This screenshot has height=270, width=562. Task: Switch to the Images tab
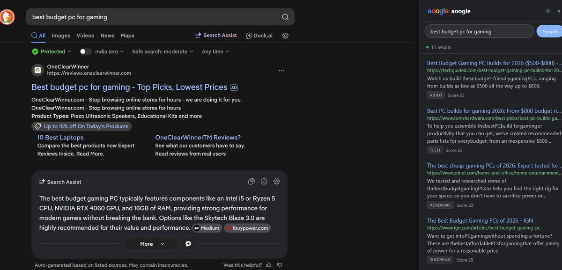click(61, 36)
